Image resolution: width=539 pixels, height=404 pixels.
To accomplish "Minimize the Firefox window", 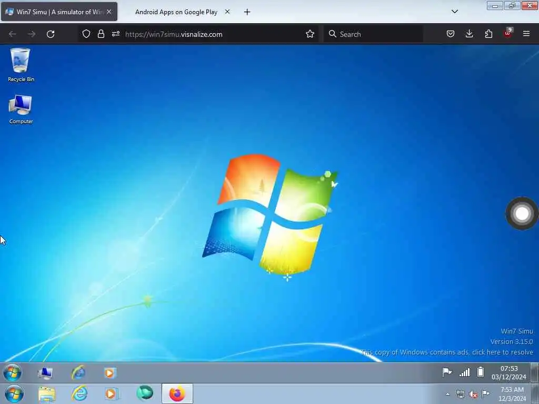I will pyautogui.click(x=495, y=6).
